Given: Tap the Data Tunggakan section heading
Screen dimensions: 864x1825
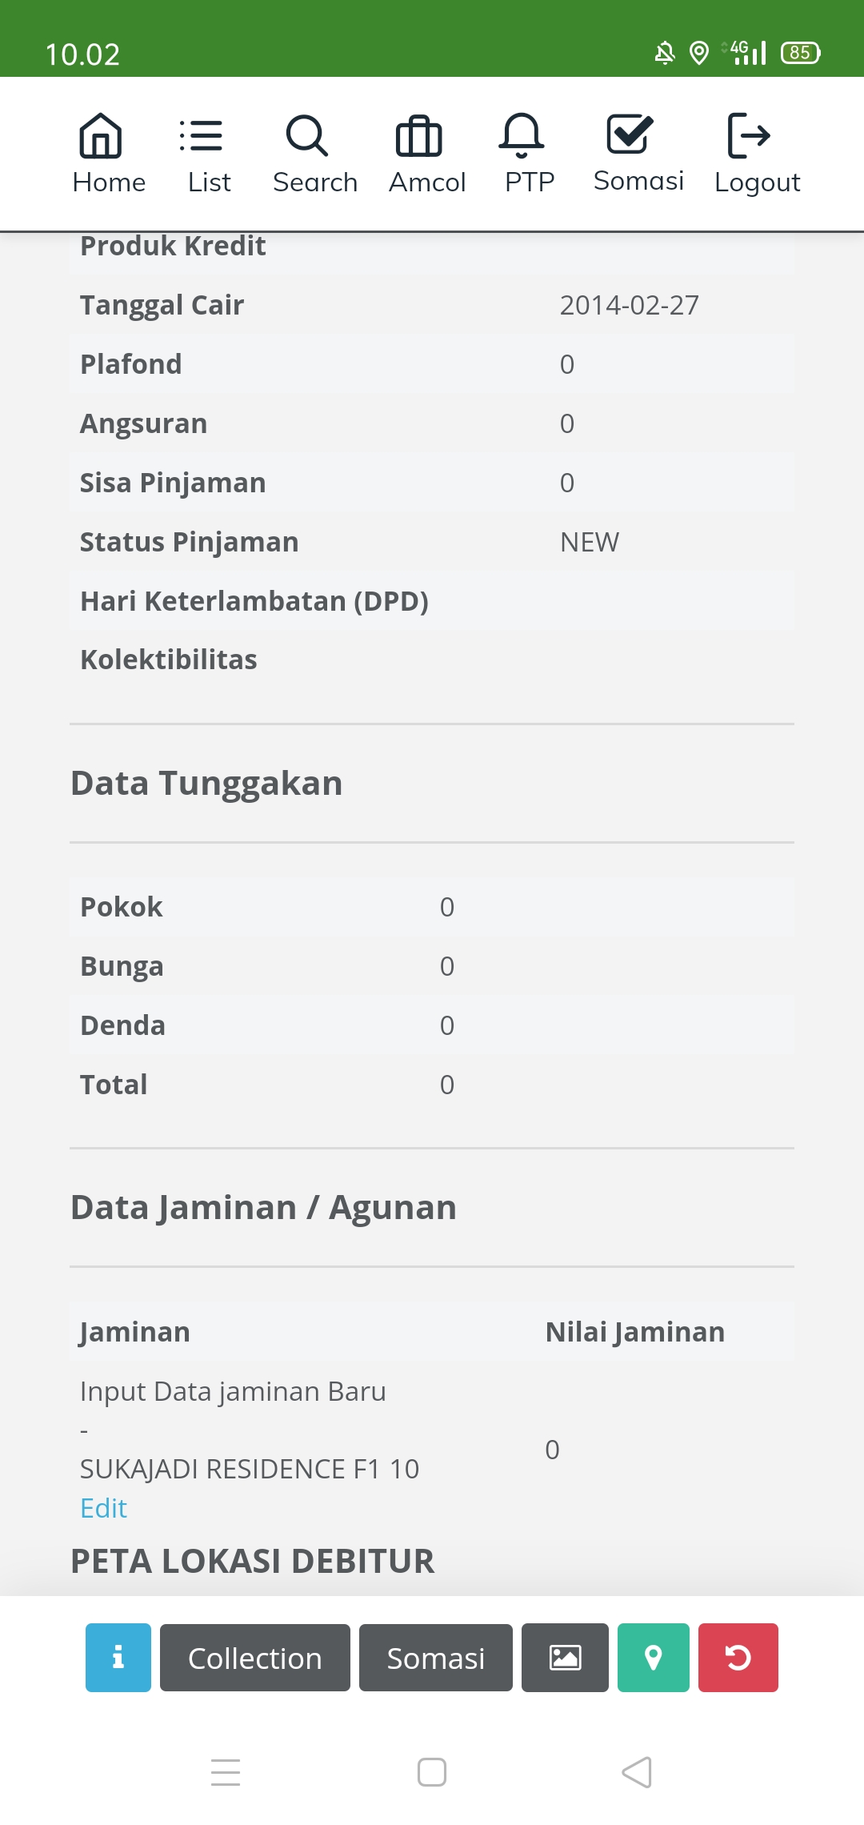Looking at the screenshot, I should [x=206, y=783].
